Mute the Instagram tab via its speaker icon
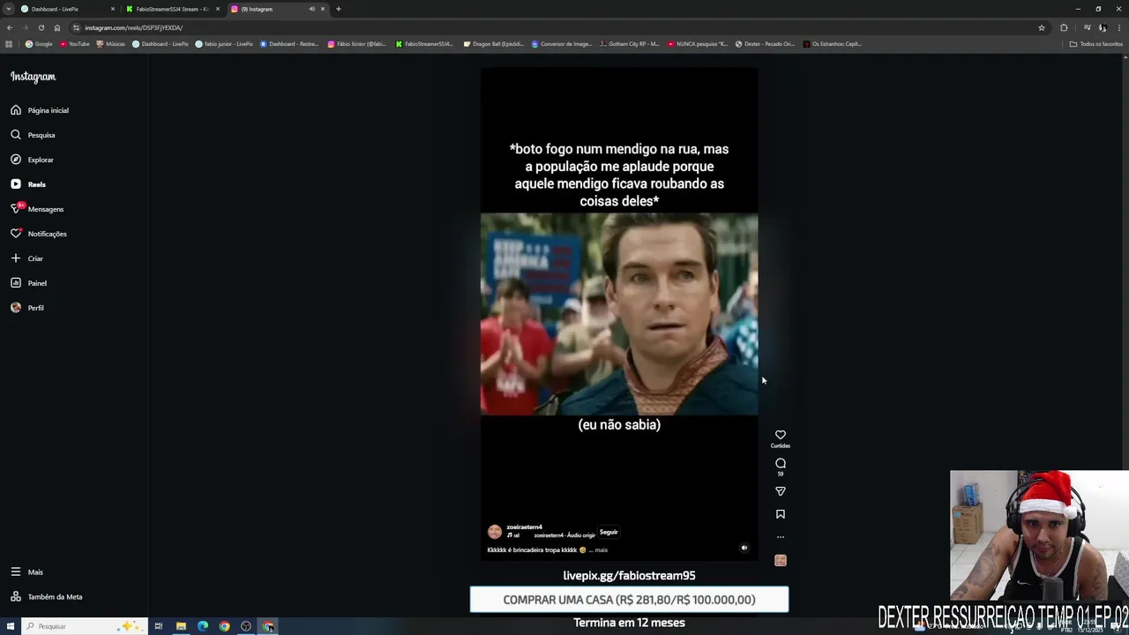The width and height of the screenshot is (1129, 635). (x=311, y=9)
